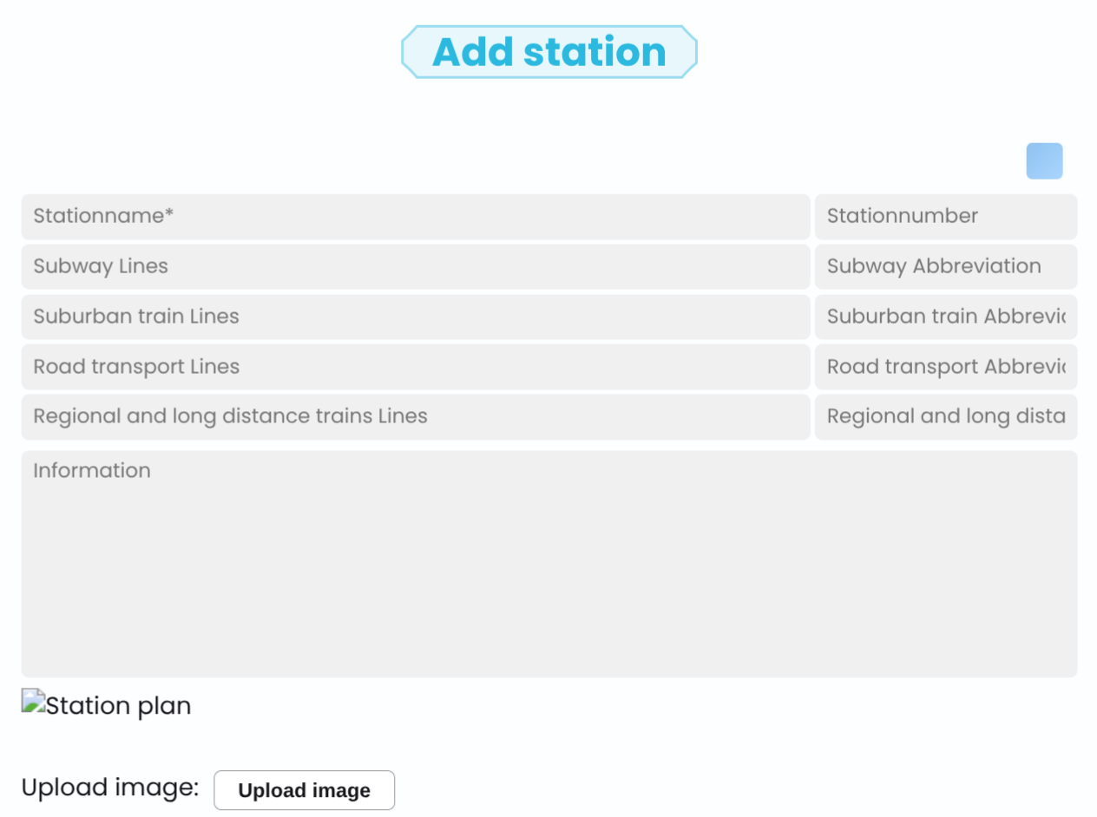Focus the Road transport Lines input

(x=415, y=367)
